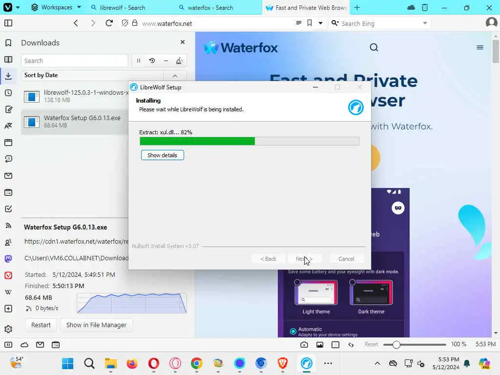Viewport: 500px width, 375px height.
Task: Close the Downloads panel
Action: pyautogui.click(x=183, y=42)
